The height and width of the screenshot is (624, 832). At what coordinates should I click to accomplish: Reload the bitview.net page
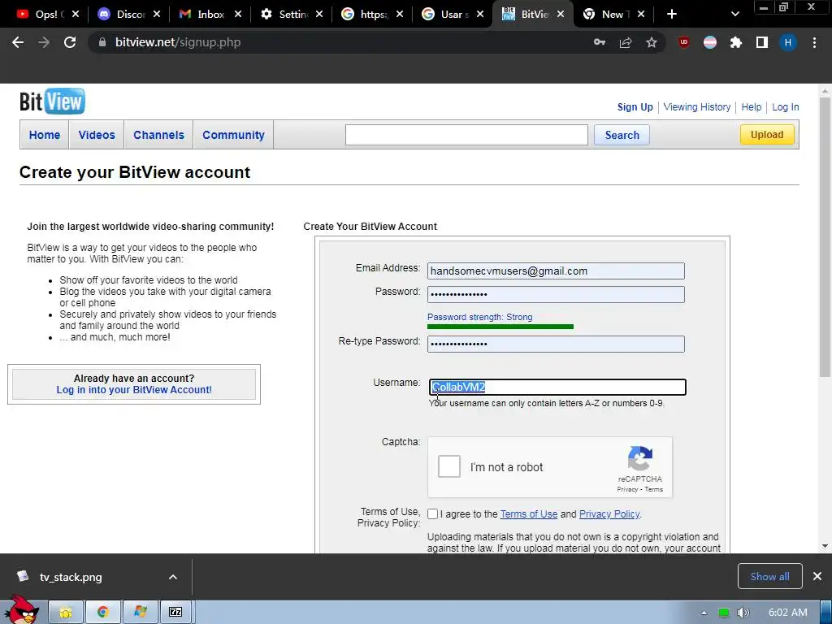pyautogui.click(x=70, y=42)
